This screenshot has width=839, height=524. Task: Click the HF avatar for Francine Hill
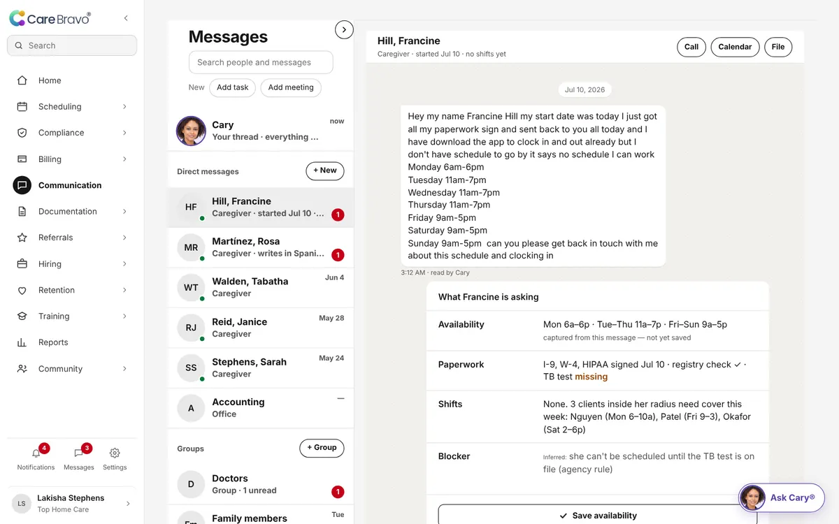coord(191,207)
